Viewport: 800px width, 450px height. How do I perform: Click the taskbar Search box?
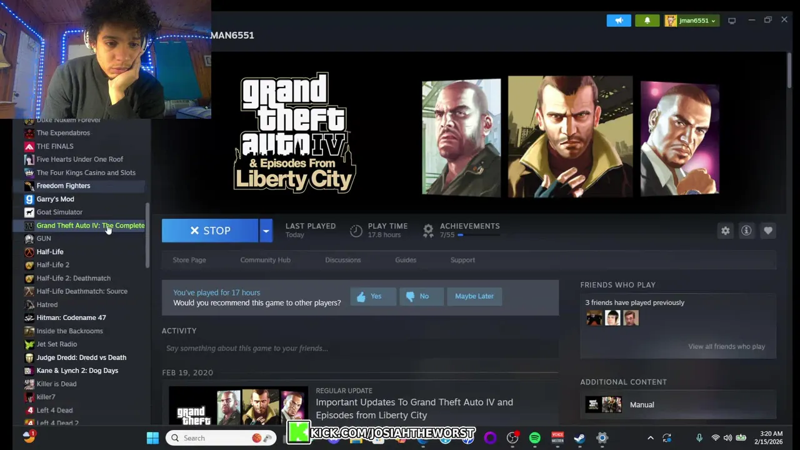[x=221, y=438]
